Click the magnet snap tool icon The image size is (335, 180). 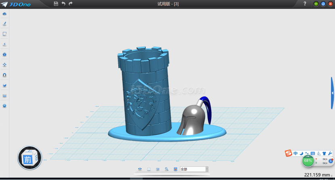pos(4,75)
